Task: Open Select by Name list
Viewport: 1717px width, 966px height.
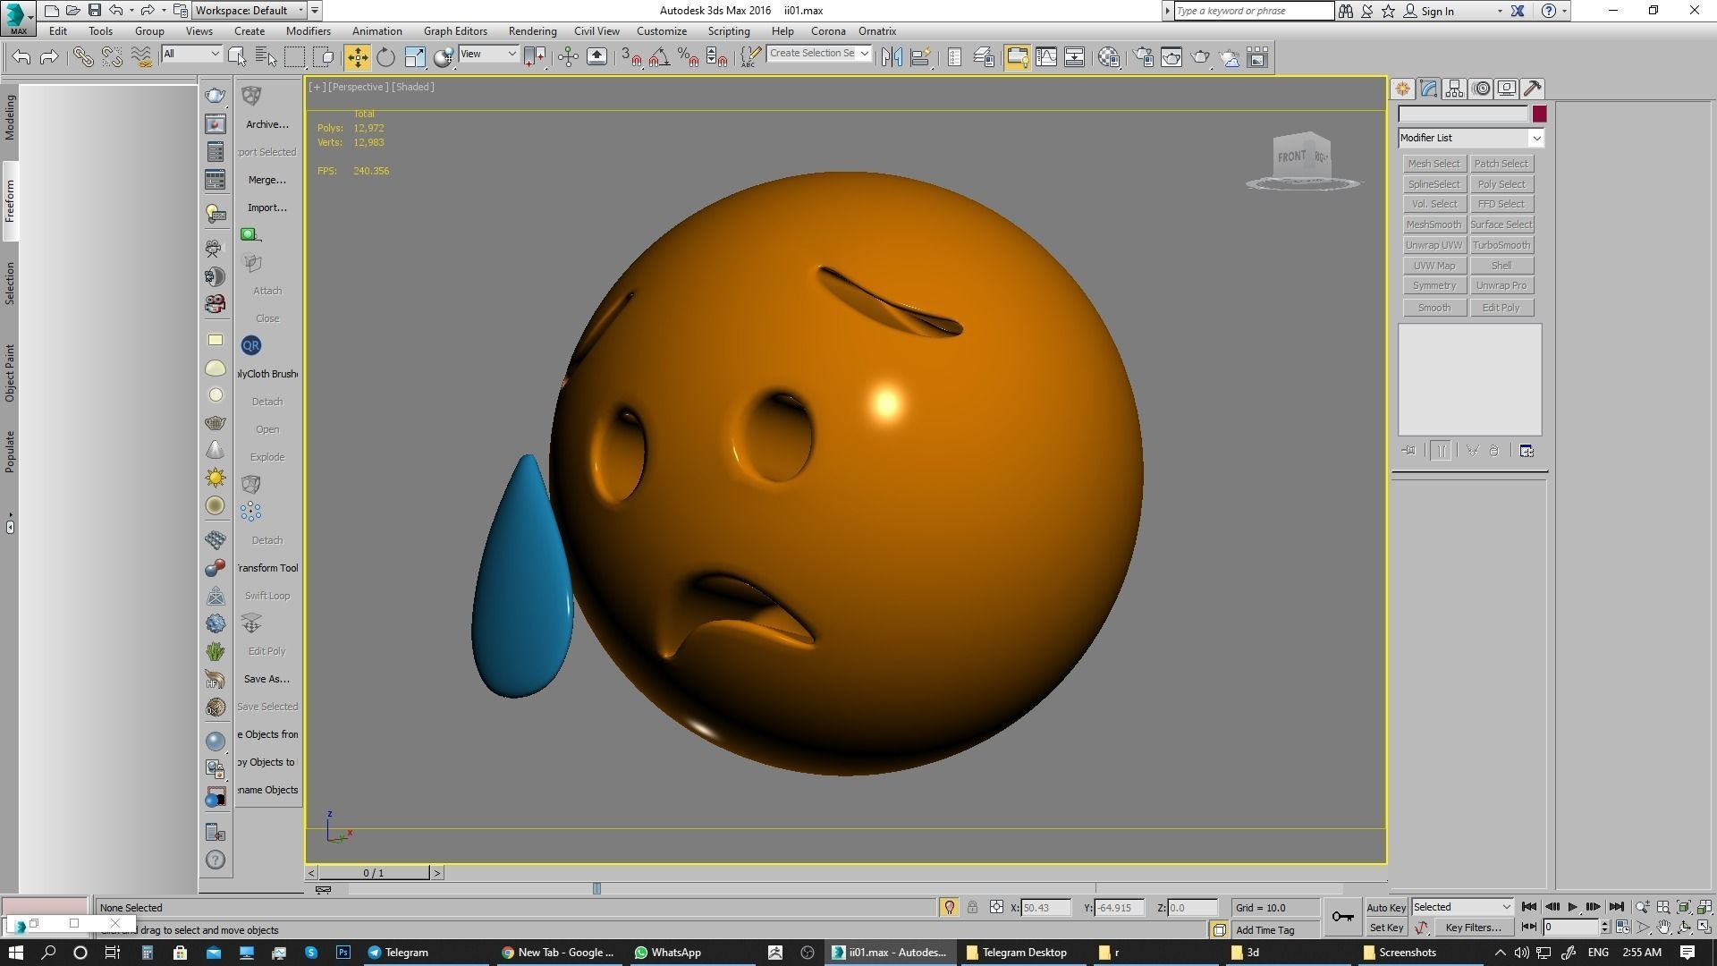Action: click(266, 57)
